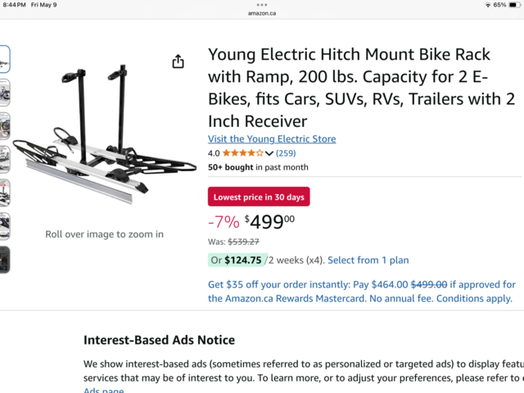Screen dimensions: 524x393
Task: Click Select from 1 plan link
Action: (x=368, y=260)
